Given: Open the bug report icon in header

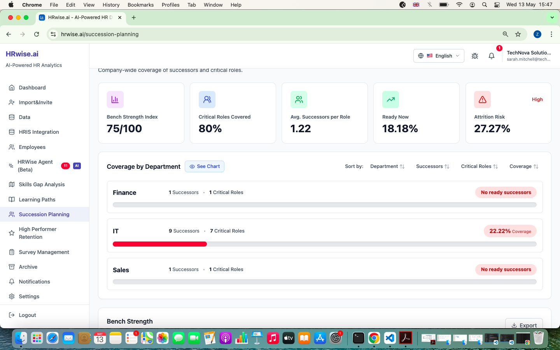Looking at the screenshot, I should [x=475, y=56].
